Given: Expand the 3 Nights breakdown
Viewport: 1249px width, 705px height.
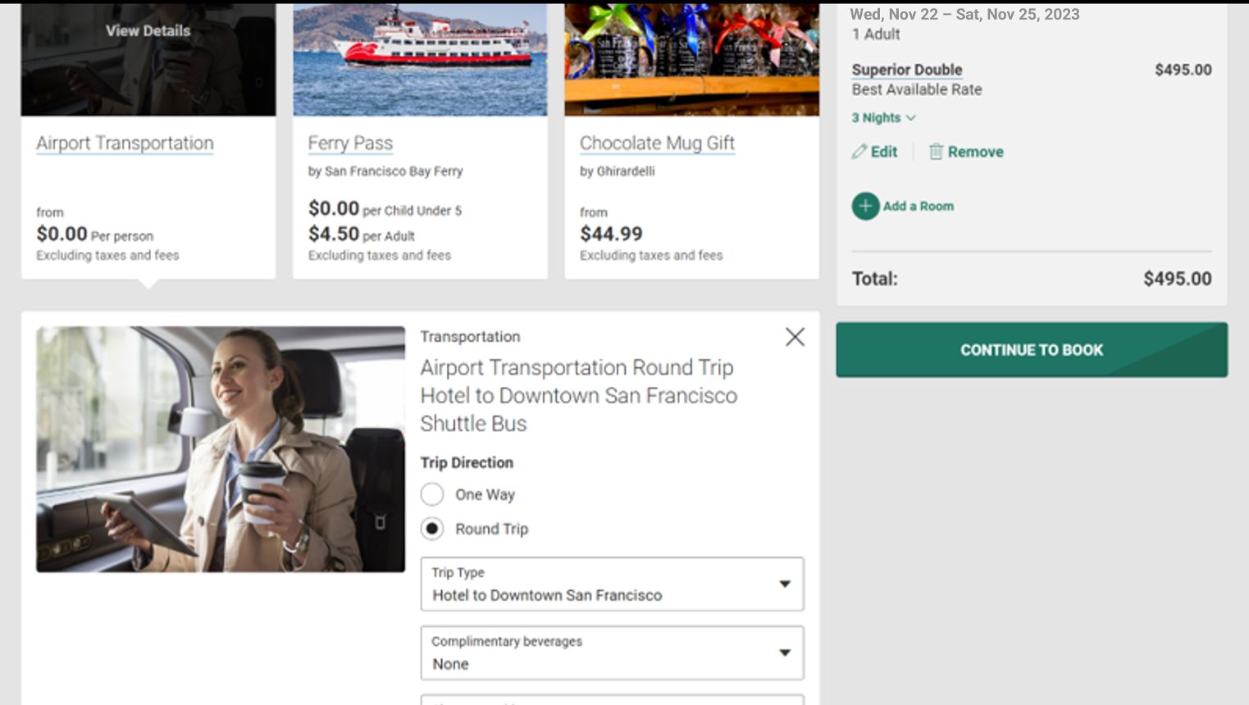Looking at the screenshot, I should (883, 118).
